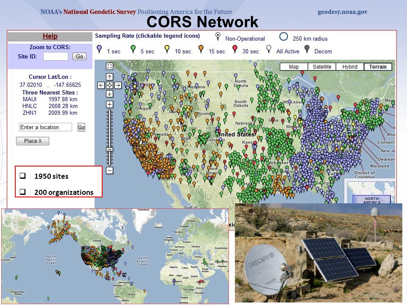Zoom out with the minus button
The width and height of the screenshot is (407, 305).
pyautogui.click(x=109, y=170)
